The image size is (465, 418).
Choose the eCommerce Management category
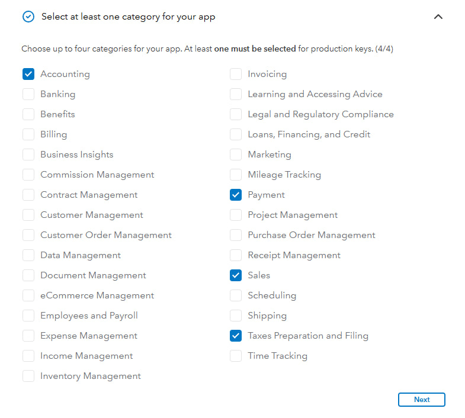pyautogui.click(x=28, y=295)
